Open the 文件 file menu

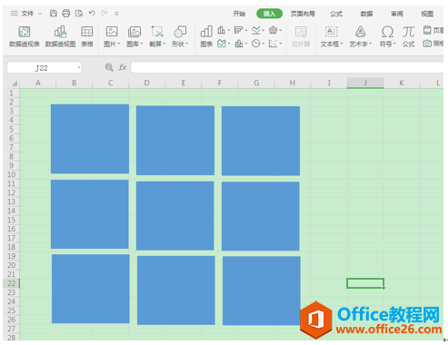tap(26, 14)
